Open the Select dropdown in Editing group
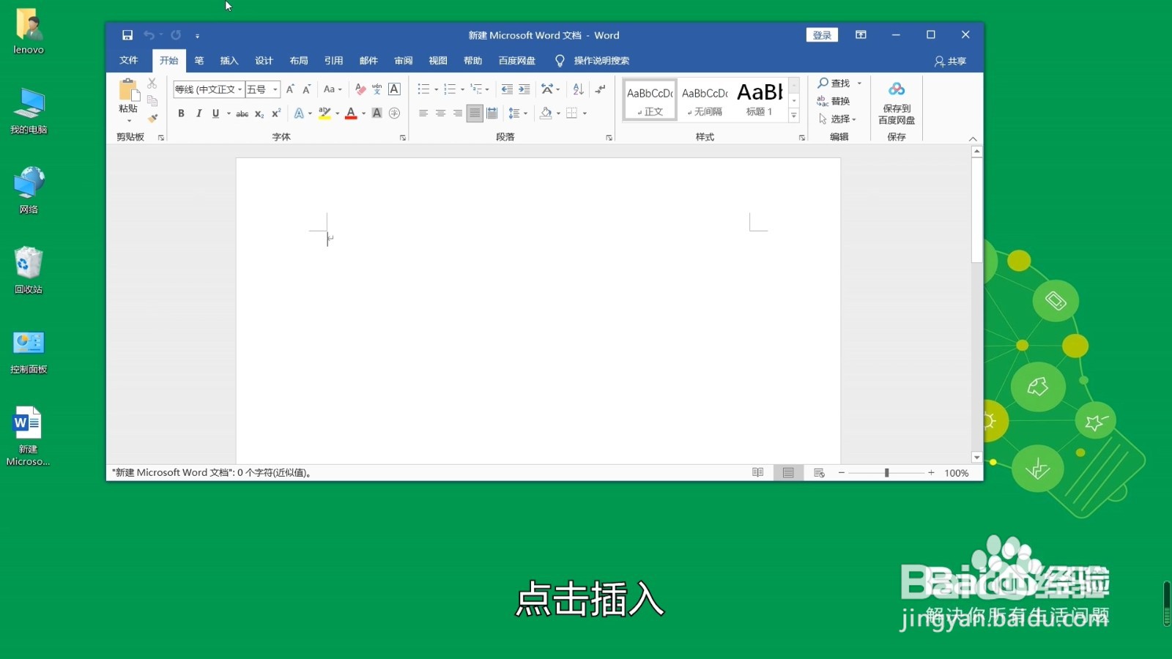The height and width of the screenshot is (659, 1172). tap(837, 119)
